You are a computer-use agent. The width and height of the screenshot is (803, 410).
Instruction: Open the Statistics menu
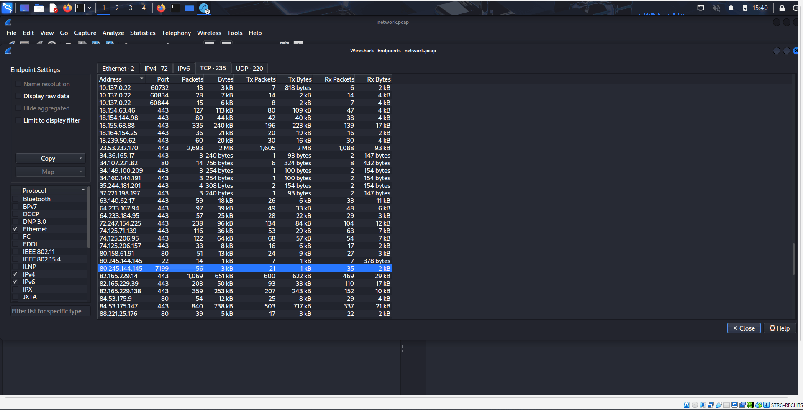[x=142, y=33]
